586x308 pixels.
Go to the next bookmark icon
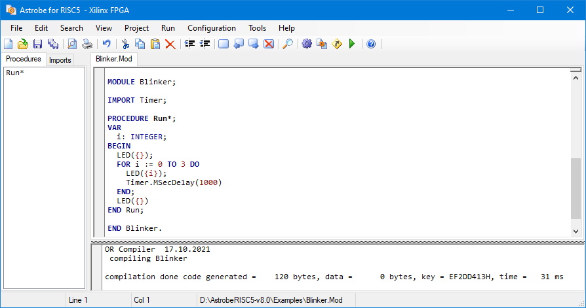point(254,44)
